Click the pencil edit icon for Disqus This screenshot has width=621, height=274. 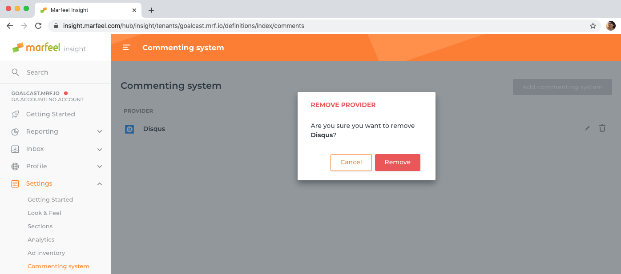tap(587, 128)
